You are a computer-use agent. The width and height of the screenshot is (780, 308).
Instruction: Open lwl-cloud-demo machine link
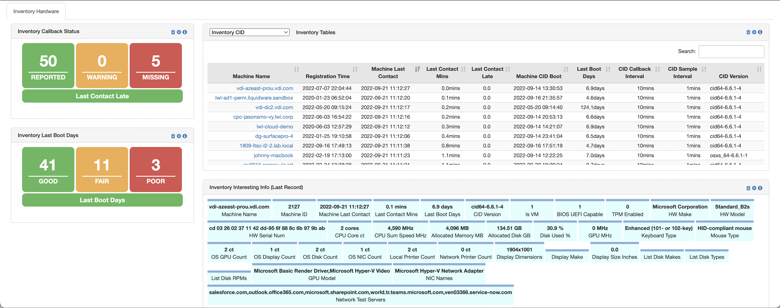click(x=275, y=127)
